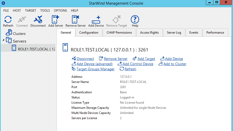Switch to the Server Log tab
The image size is (233, 131).
point(174,33)
